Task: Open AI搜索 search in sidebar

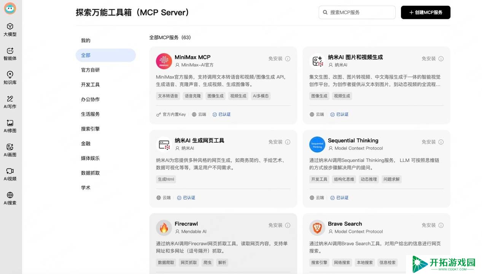Action: pos(10,198)
